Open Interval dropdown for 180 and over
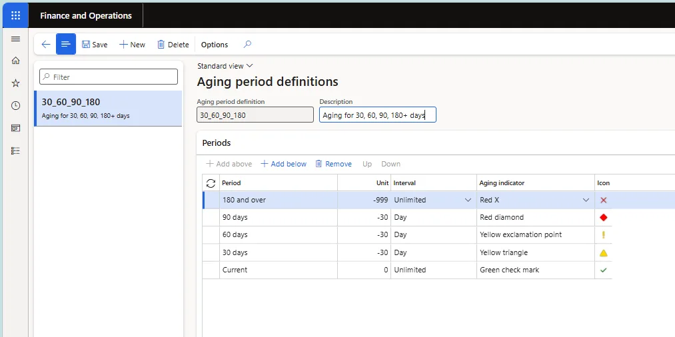 (468, 200)
